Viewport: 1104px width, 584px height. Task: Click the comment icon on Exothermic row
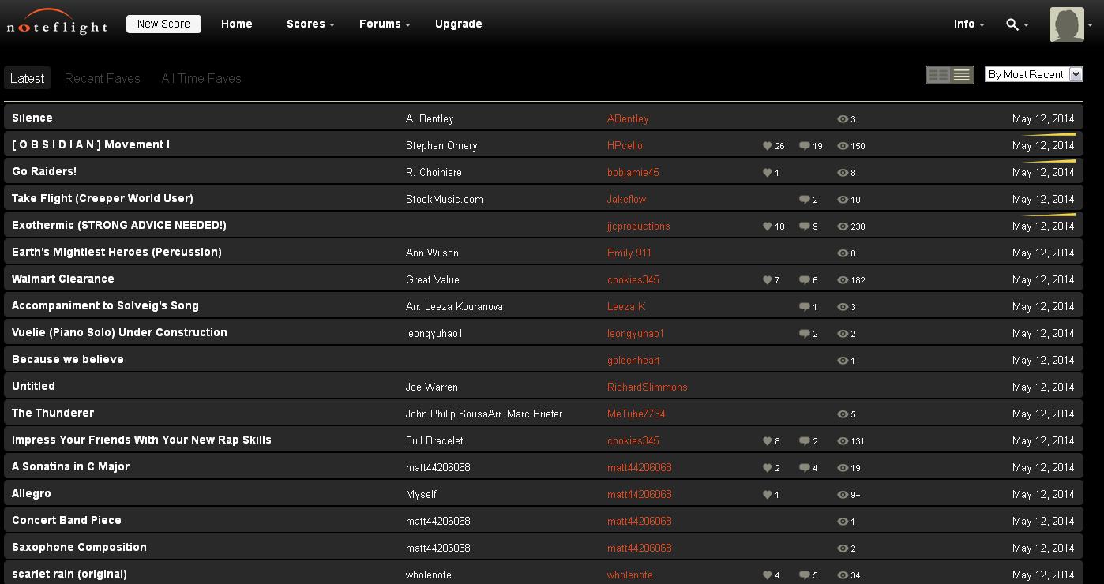click(804, 226)
